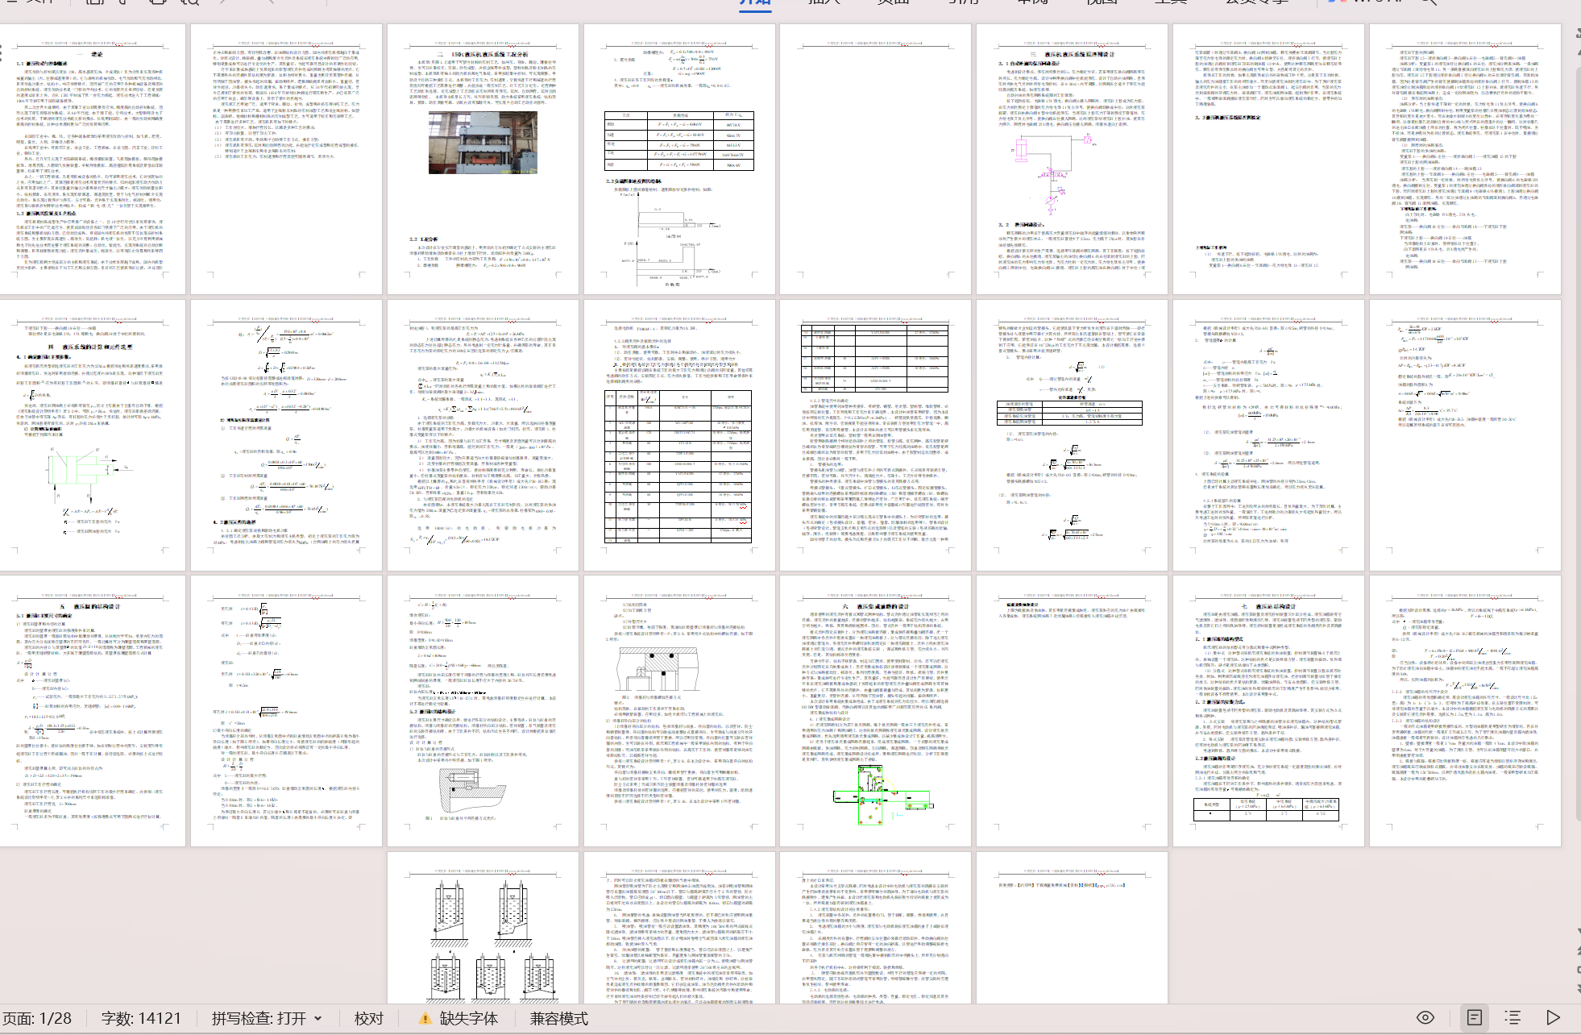
Task: Open page 25 thumbnail with tank diagrams
Action: click(x=483, y=928)
